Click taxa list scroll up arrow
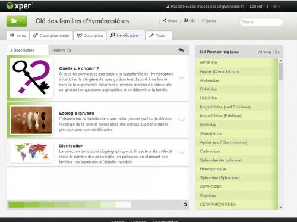The image size is (297, 222). point(280,61)
